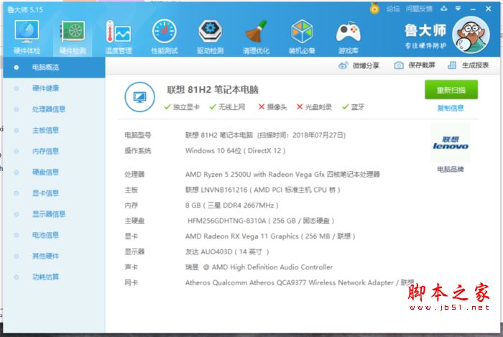
Task: Open the main menu dropdown arrow in title bar
Action: pyautogui.click(x=458, y=9)
